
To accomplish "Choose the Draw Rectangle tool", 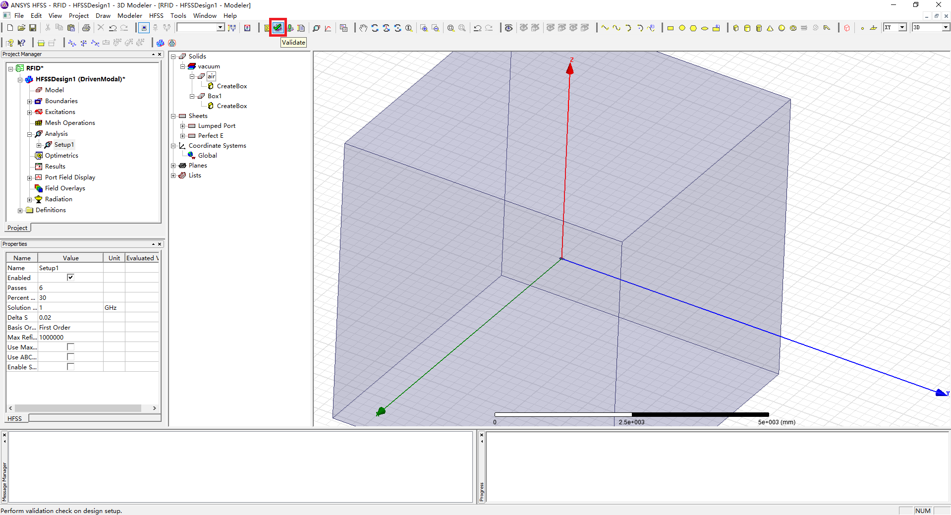I will [671, 28].
